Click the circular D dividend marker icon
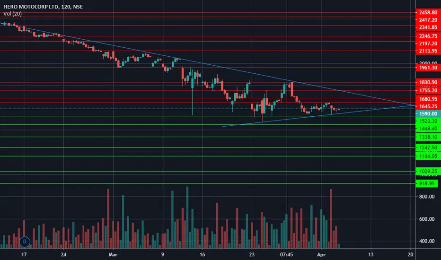Image resolution: width=441 pixels, height=260 pixels. click(x=25, y=242)
